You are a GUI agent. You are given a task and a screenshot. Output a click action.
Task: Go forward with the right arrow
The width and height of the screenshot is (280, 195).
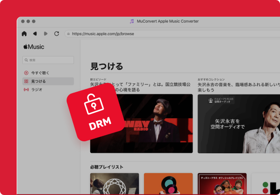46,34
